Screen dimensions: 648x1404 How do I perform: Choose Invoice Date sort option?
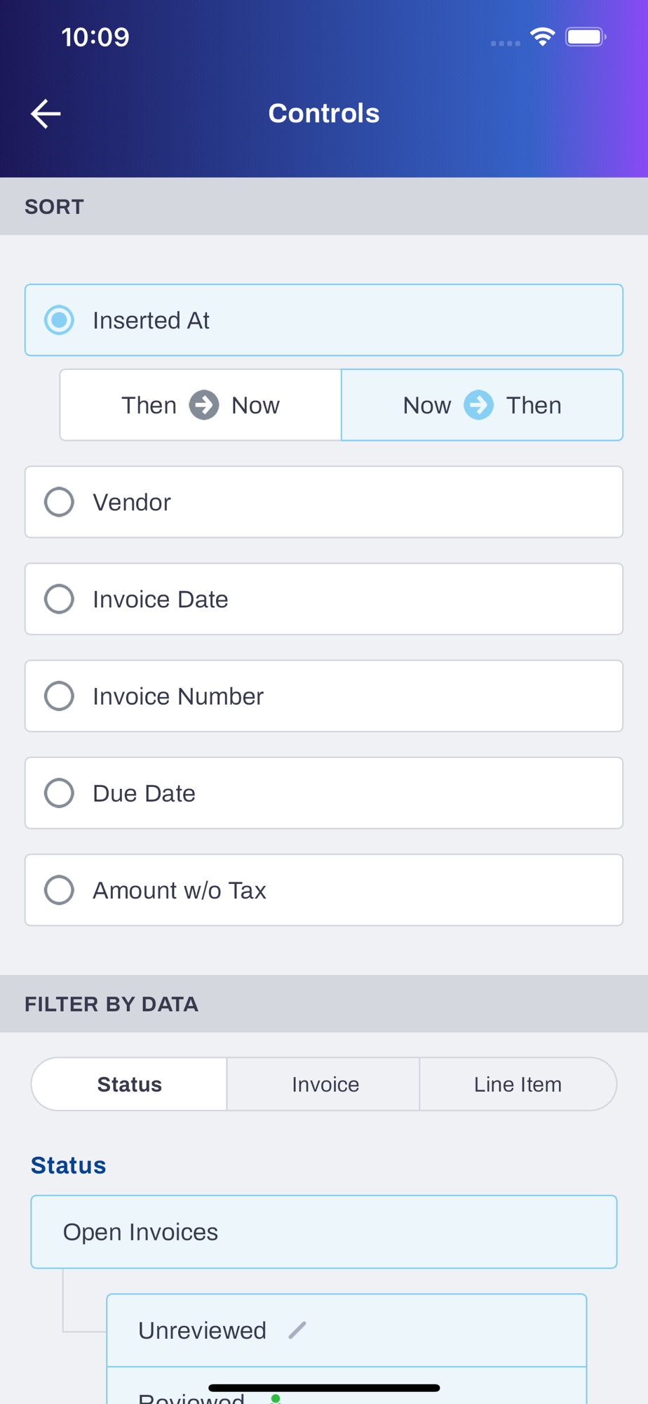pyautogui.click(x=60, y=599)
